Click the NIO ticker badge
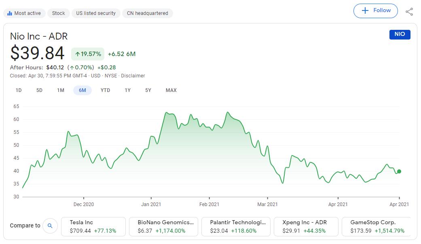 pyautogui.click(x=400, y=35)
